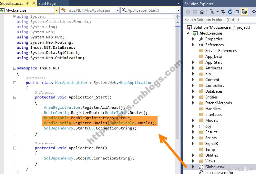Click BundleTable.EnableOptimizations code line
256x174 pixels.
point(88,118)
